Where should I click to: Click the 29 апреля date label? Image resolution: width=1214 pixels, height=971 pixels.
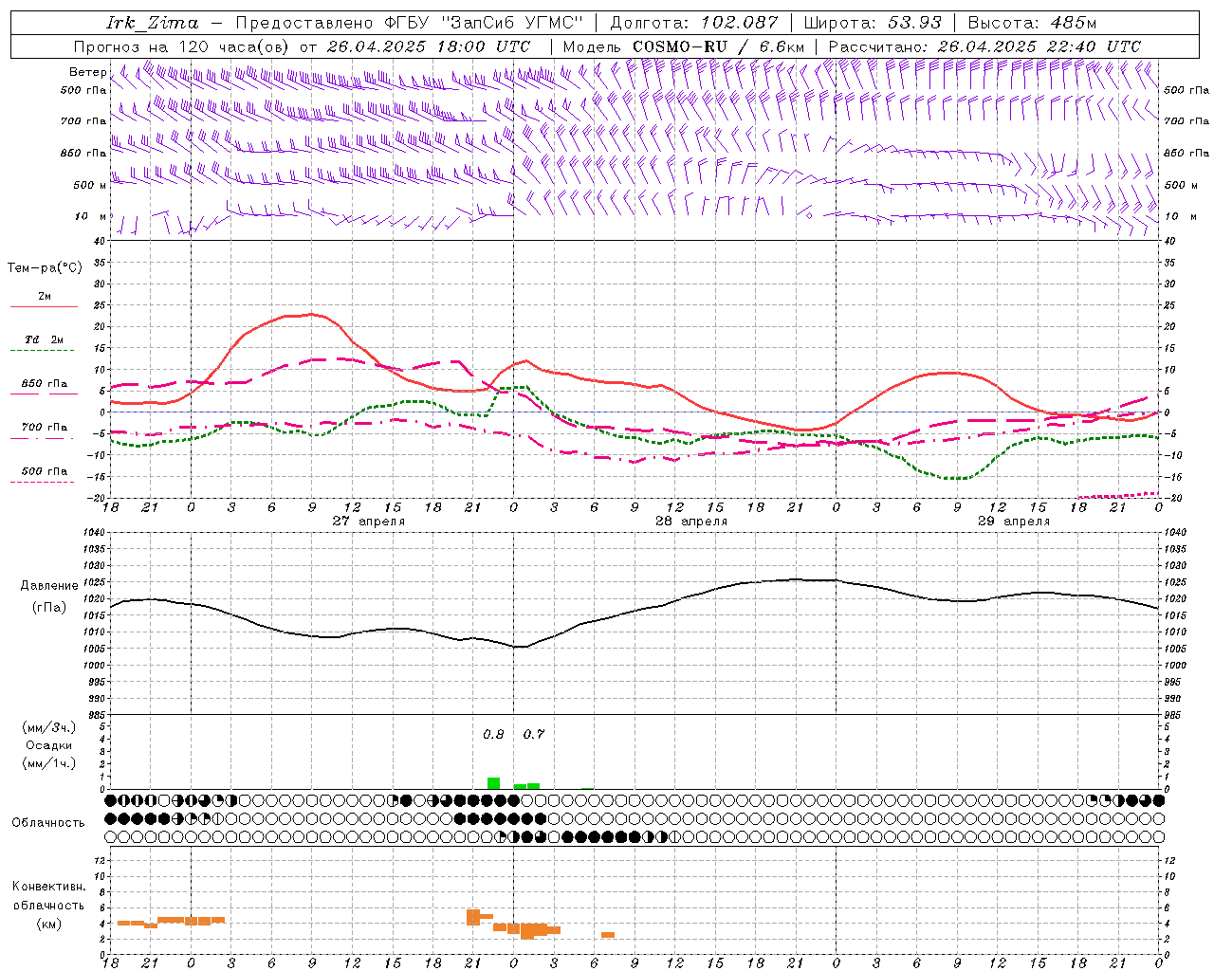(x=1014, y=522)
